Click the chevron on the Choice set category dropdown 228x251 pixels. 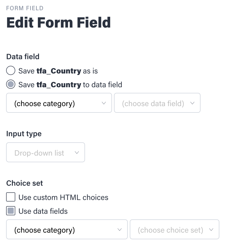[120, 229]
